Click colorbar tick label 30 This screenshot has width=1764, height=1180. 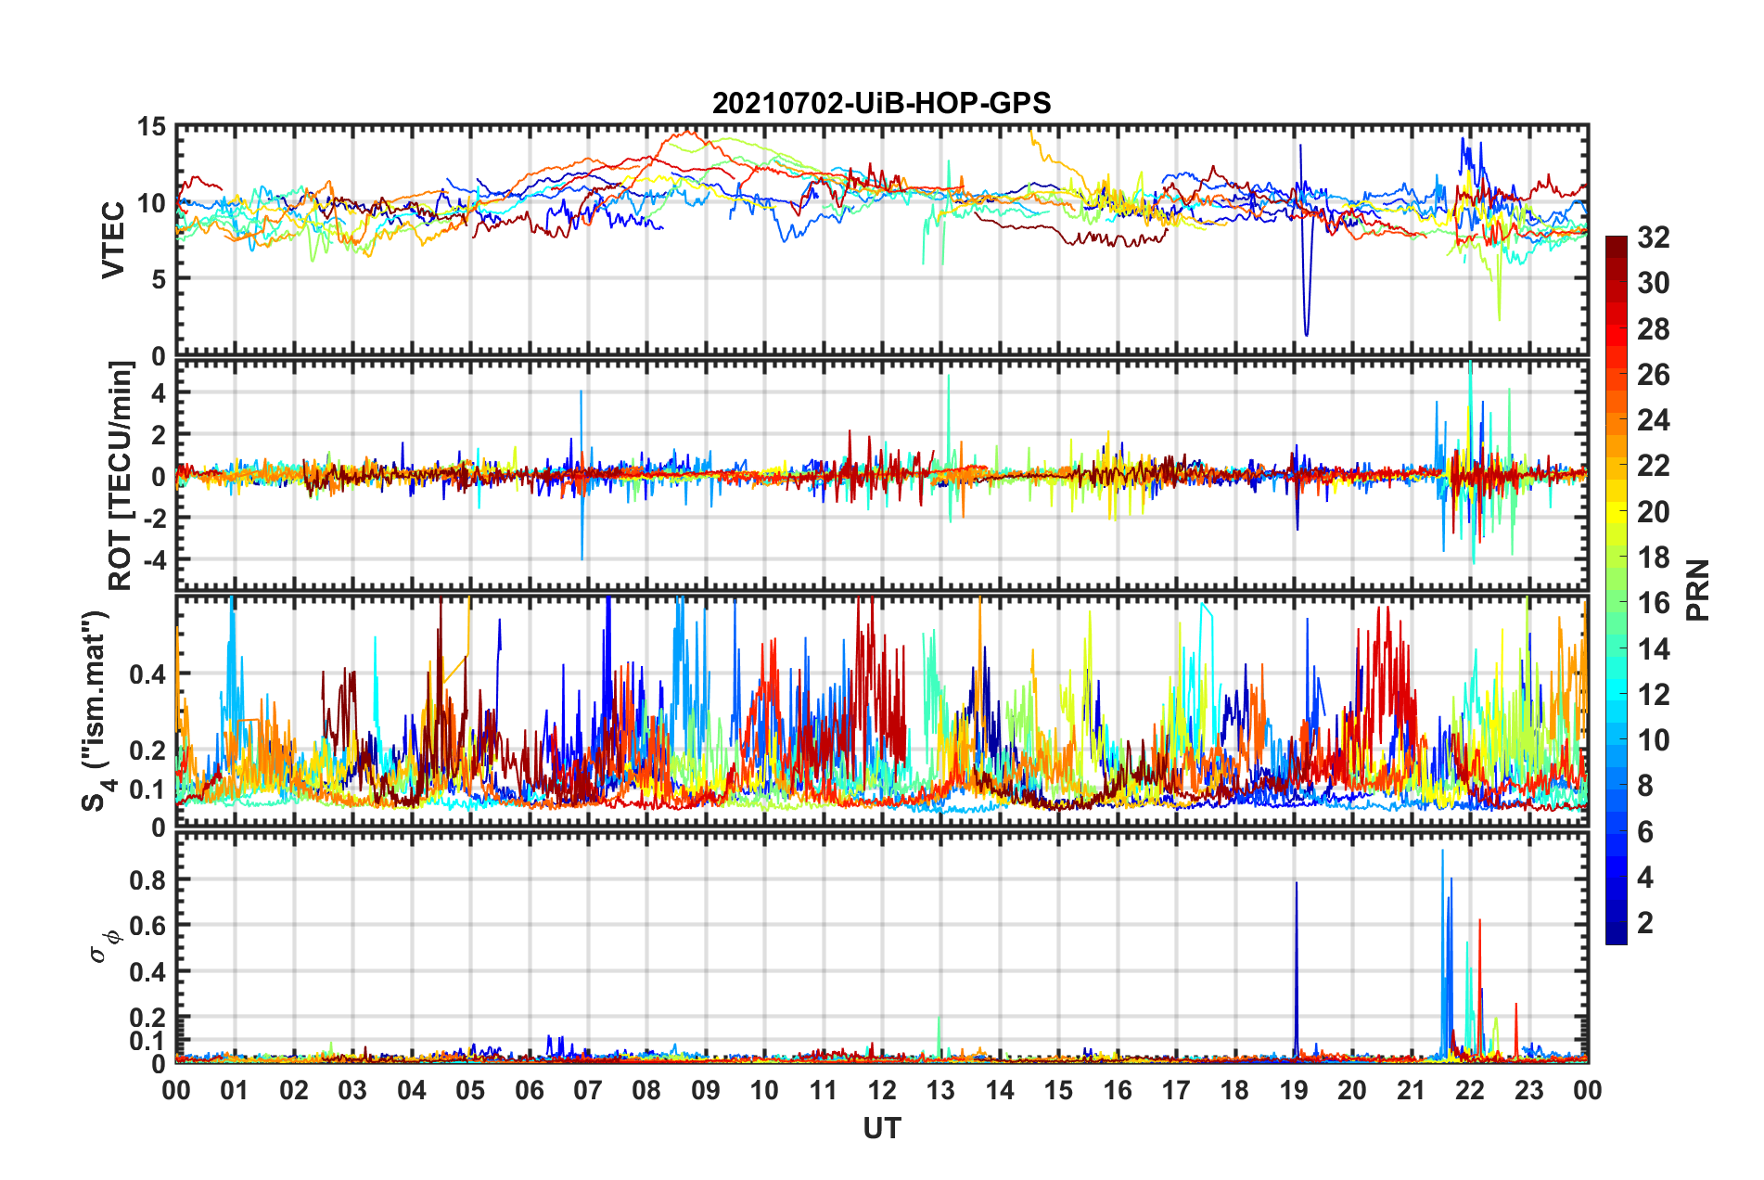point(1653,283)
